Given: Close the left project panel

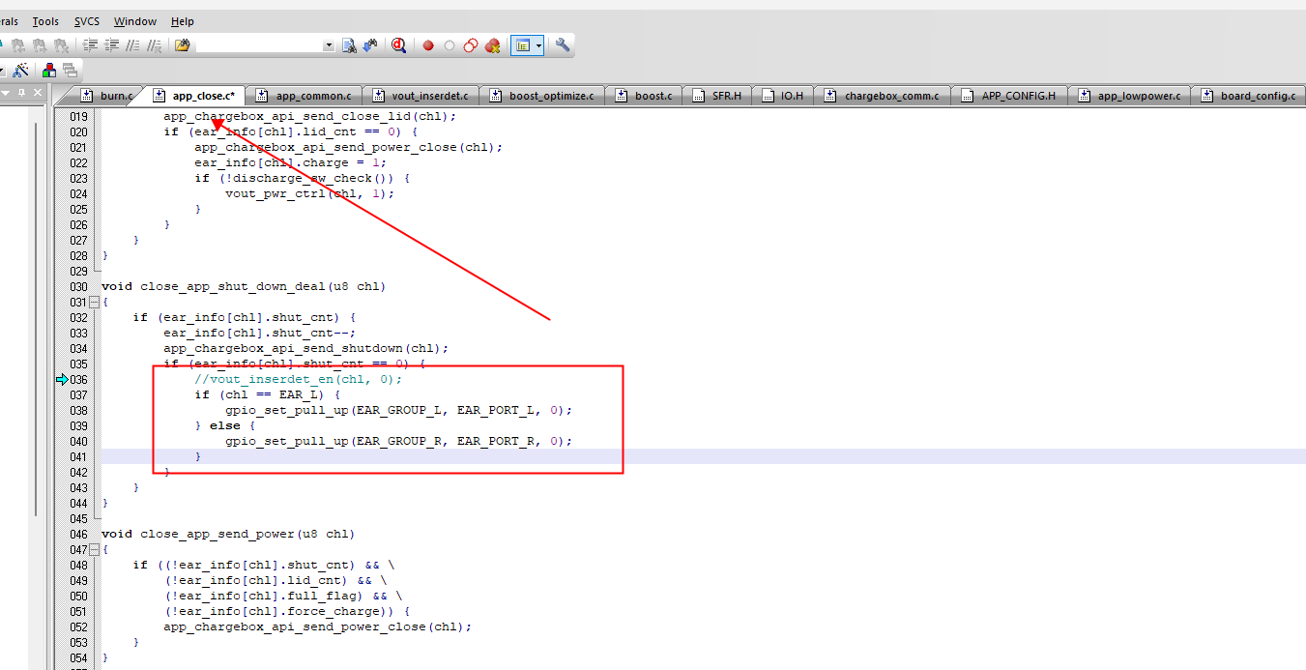Looking at the screenshot, I should 38,93.
